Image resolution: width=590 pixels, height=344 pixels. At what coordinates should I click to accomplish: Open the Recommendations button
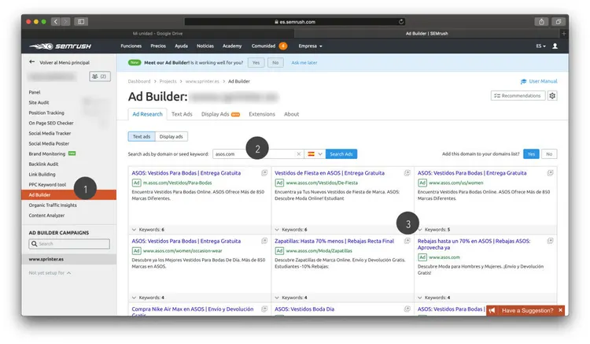(x=518, y=95)
